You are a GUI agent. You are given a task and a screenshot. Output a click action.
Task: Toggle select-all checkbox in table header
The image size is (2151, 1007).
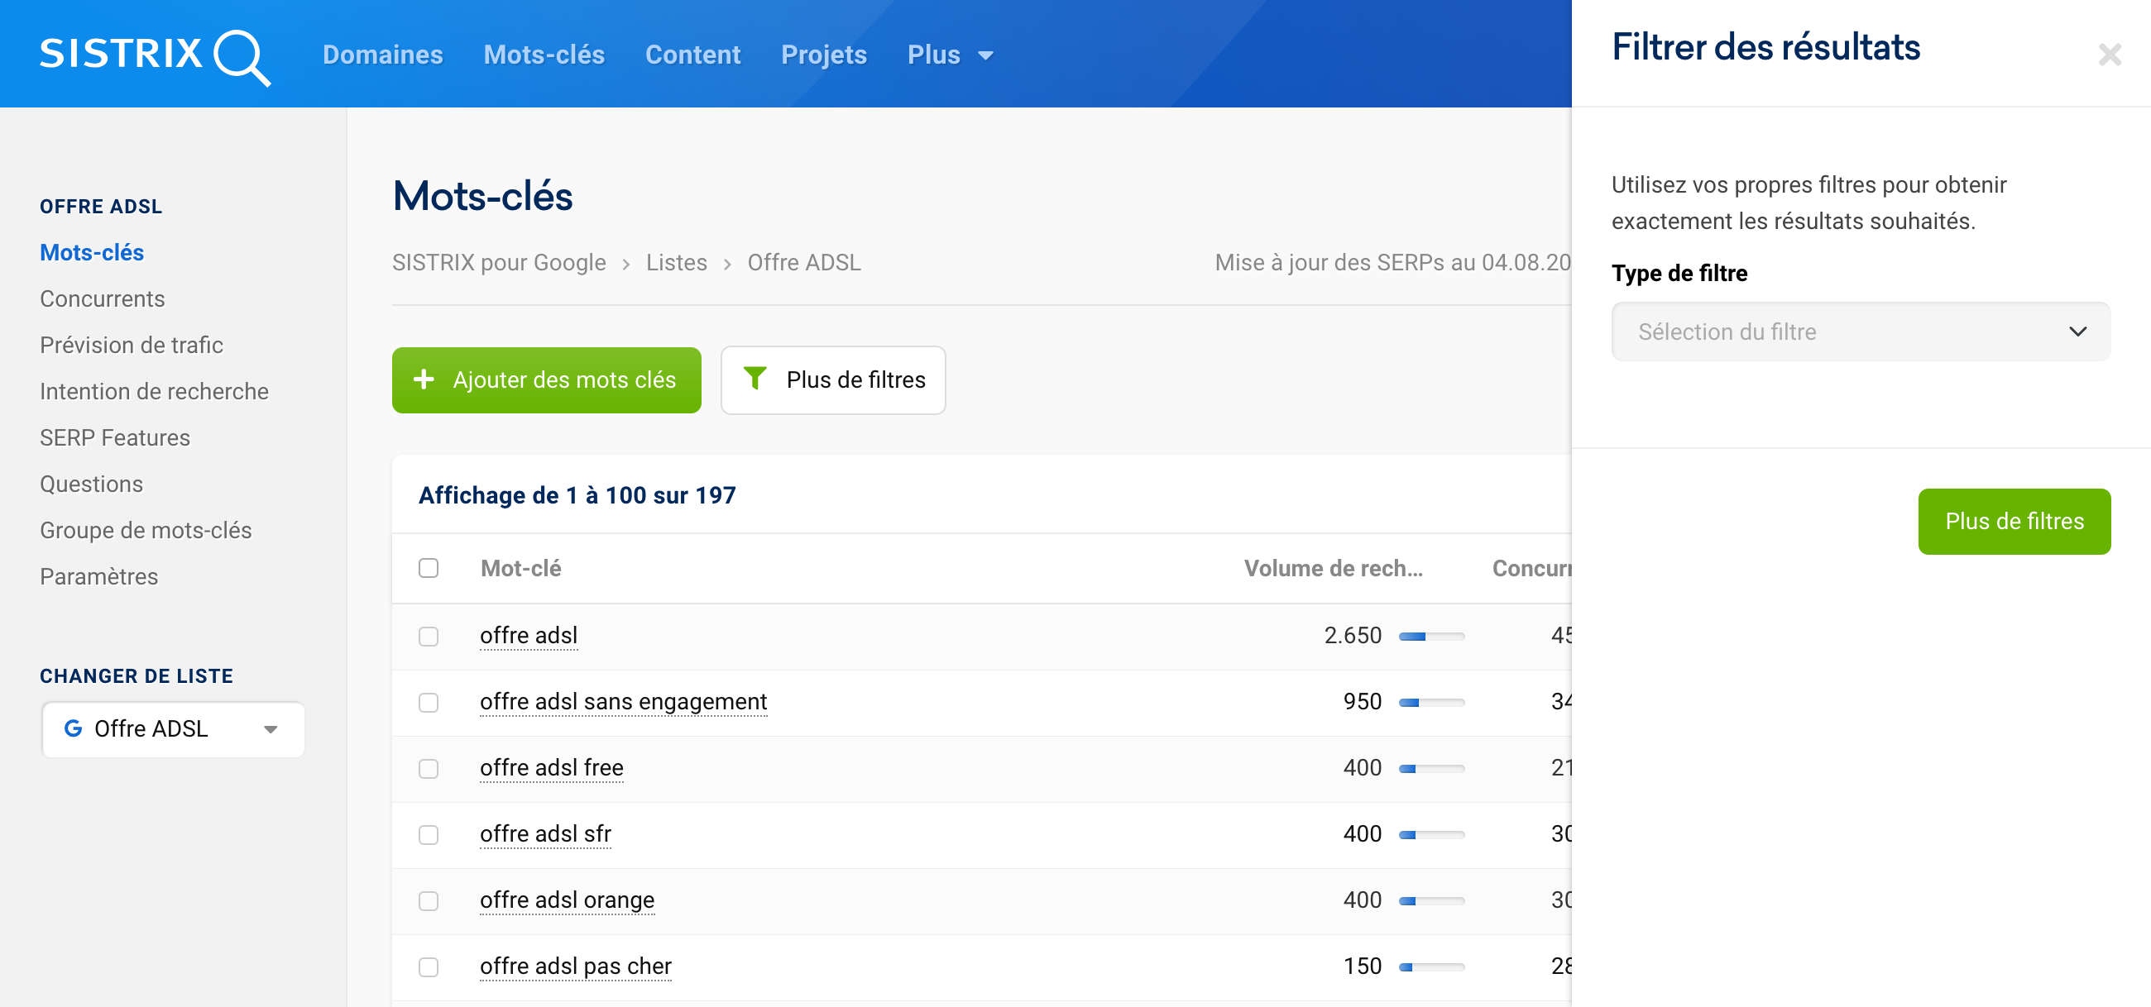[x=429, y=568]
